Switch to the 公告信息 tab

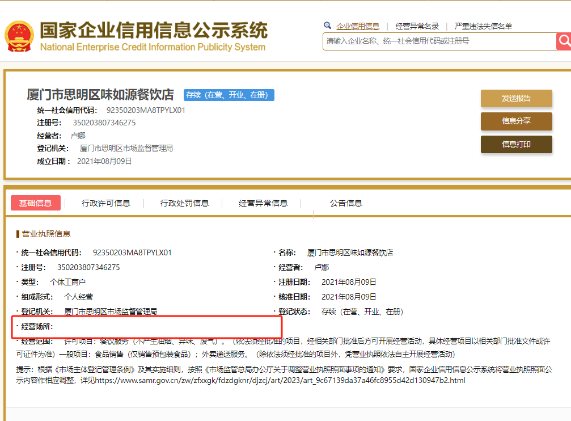[346, 203]
